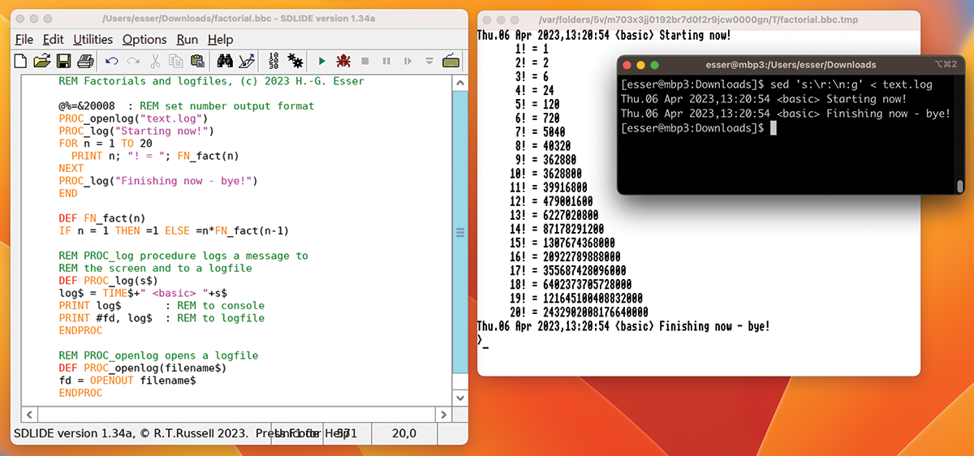Click the first REM Factorials comment line
974x456 pixels.
click(x=211, y=81)
